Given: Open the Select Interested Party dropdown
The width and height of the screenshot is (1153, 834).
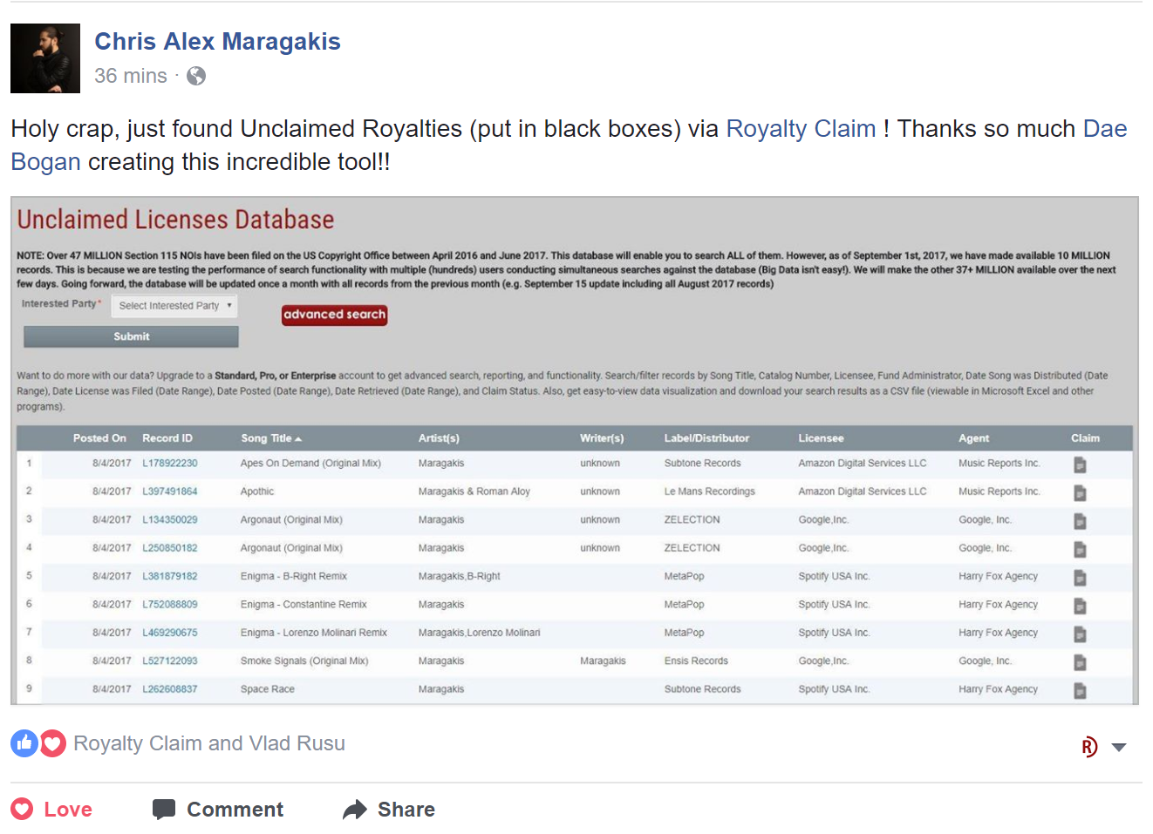Looking at the screenshot, I should pyautogui.click(x=174, y=306).
